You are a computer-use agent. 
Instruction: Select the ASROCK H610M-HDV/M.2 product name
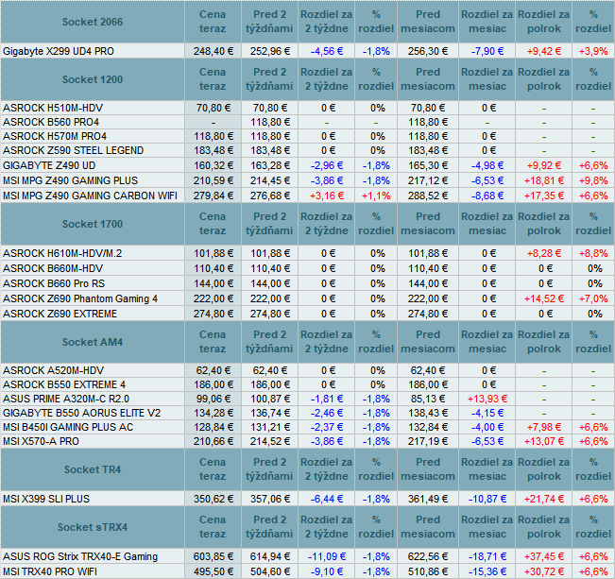coord(62,253)
